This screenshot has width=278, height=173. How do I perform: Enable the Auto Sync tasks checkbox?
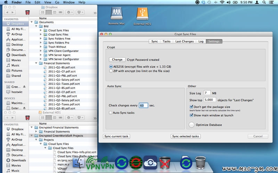pyautogui.click(x=111, y=113)
